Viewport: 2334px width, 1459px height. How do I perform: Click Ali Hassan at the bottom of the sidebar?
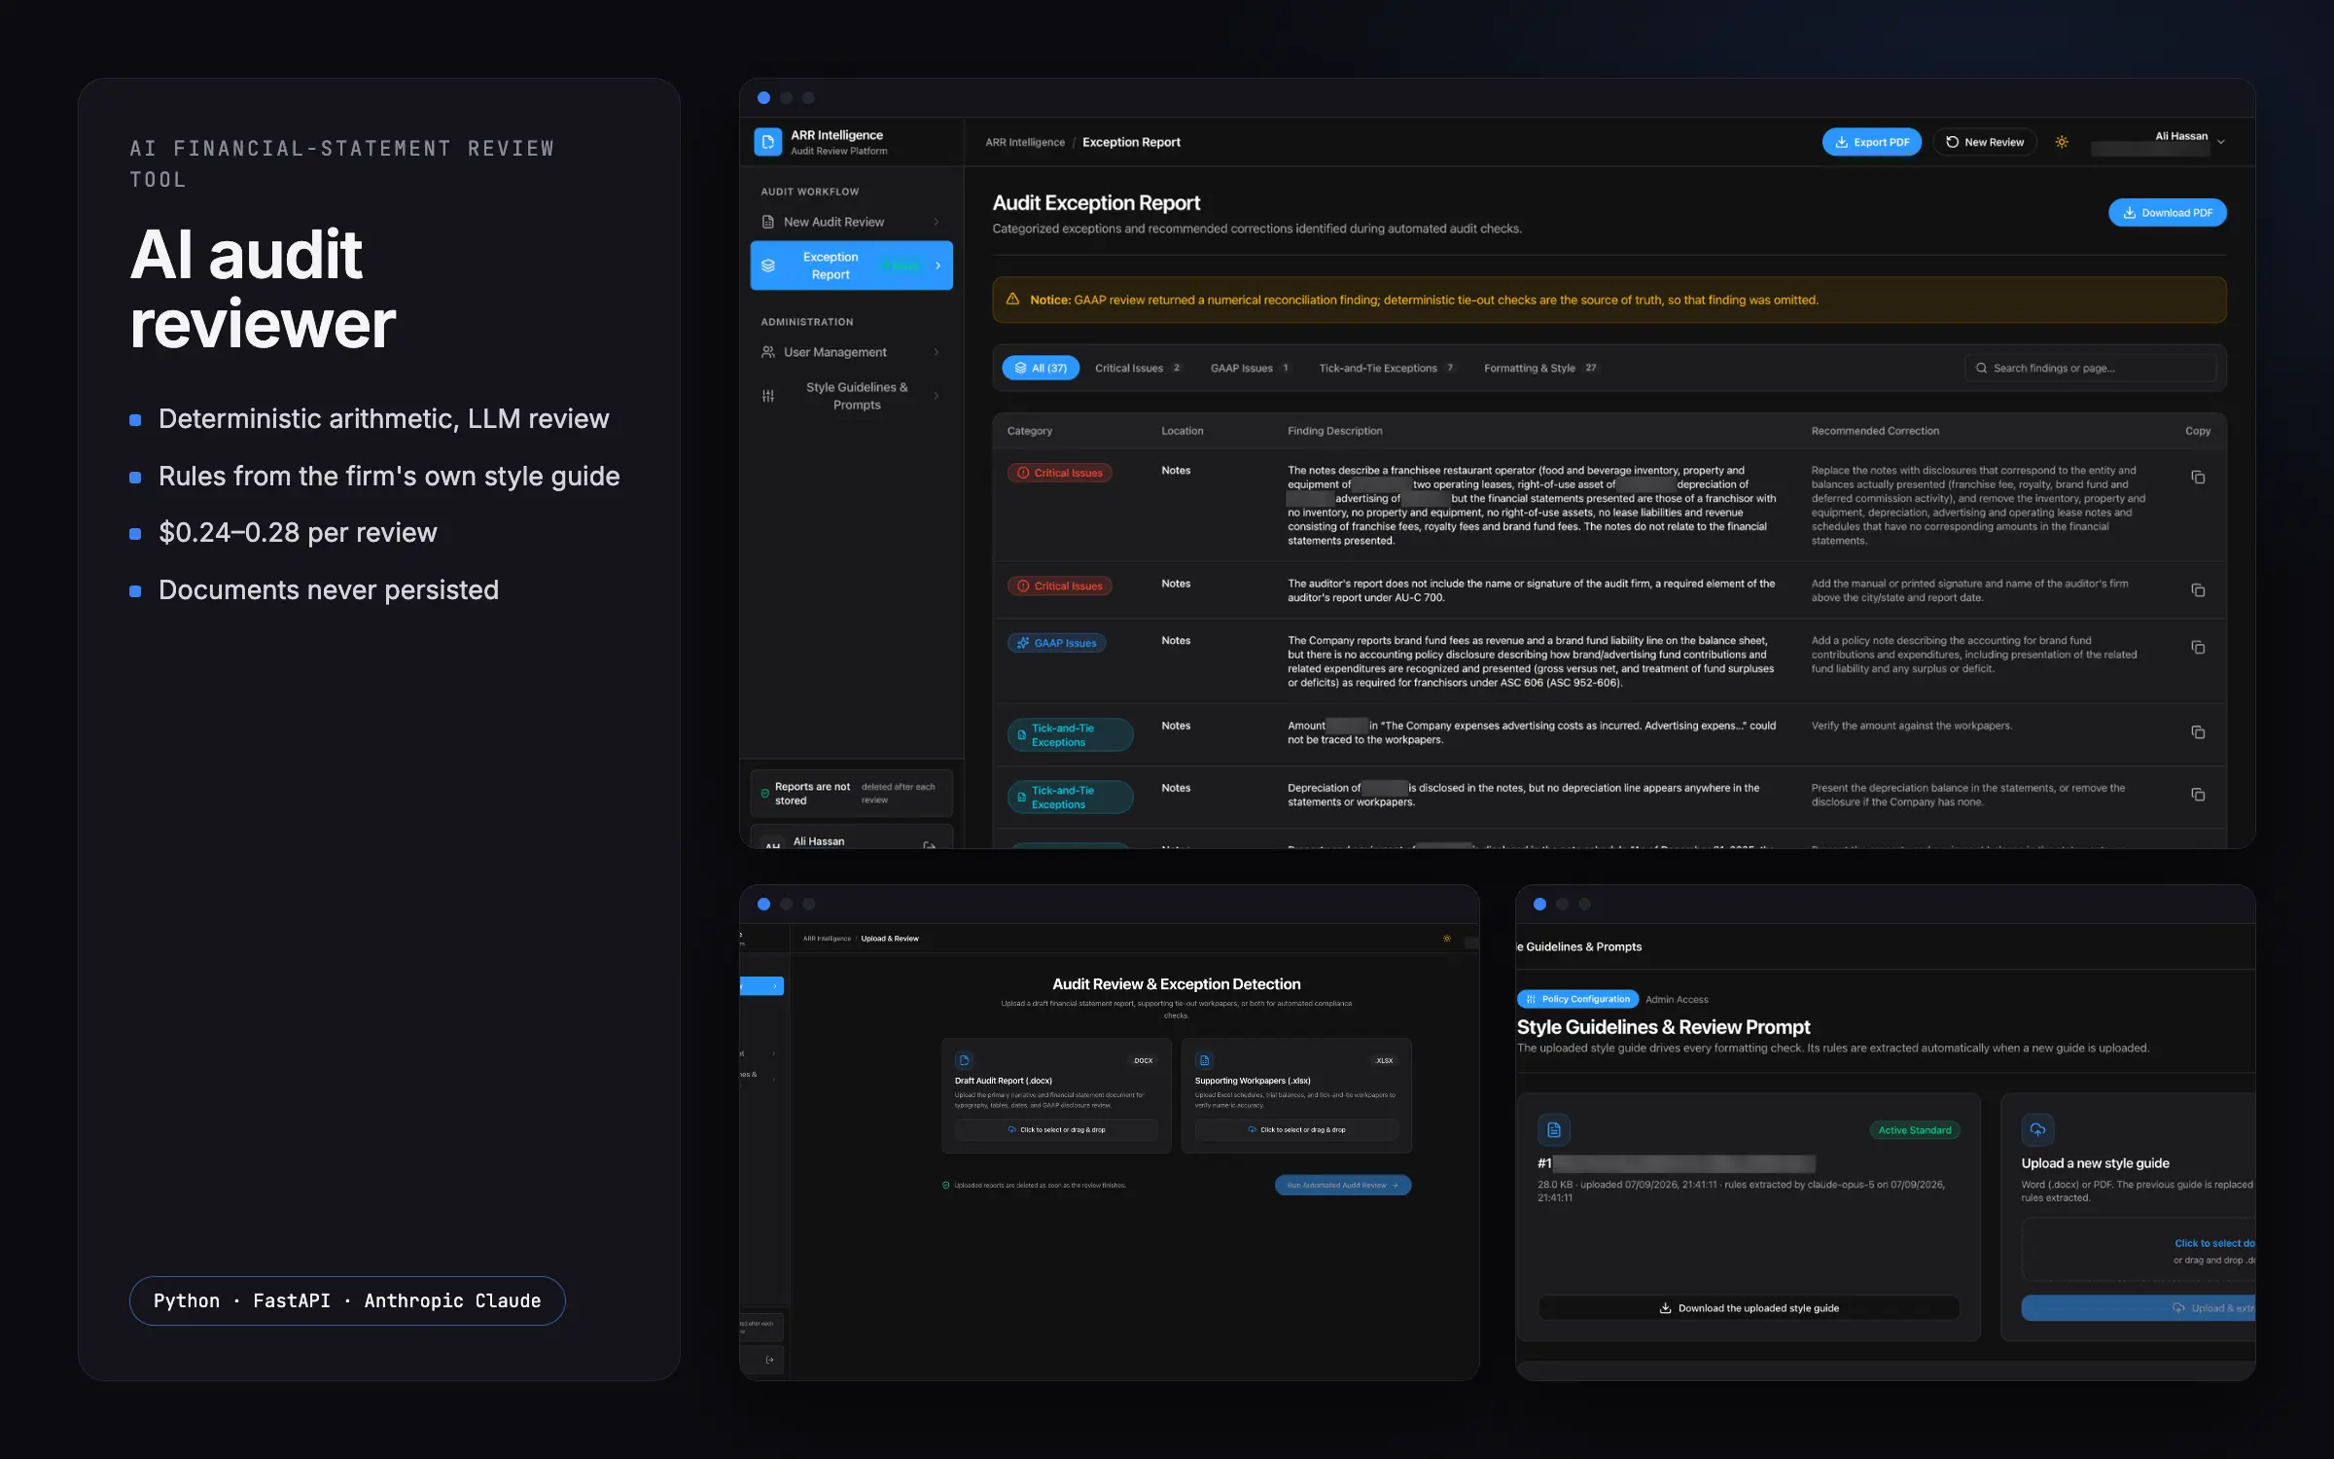819,841
